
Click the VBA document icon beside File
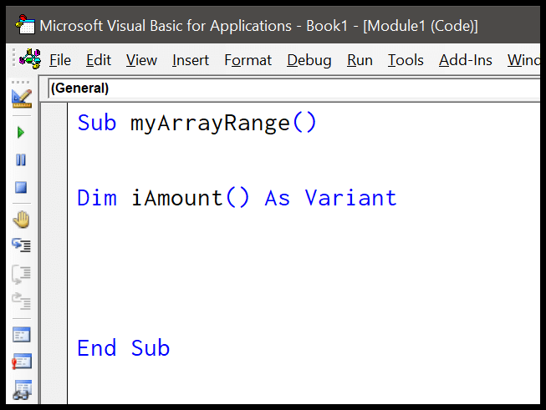(30, 59)
